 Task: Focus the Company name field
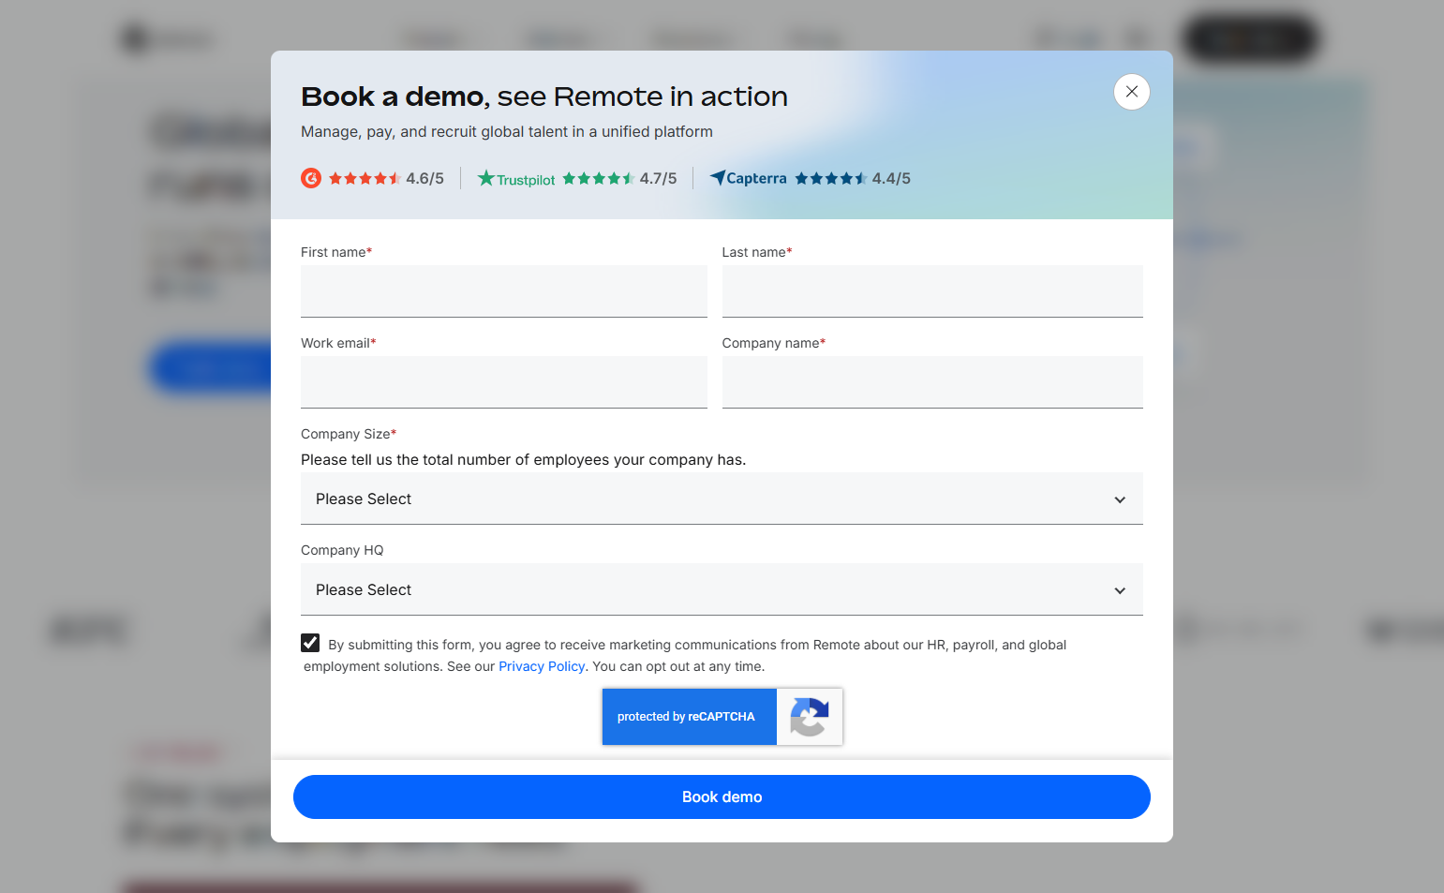click(x=932, y=382)
